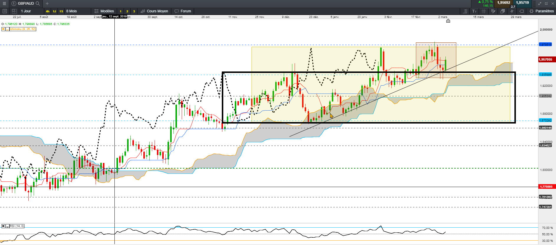Click the home marker on time axis
This screenshot has height=245, width=556.
coord(448,21)
